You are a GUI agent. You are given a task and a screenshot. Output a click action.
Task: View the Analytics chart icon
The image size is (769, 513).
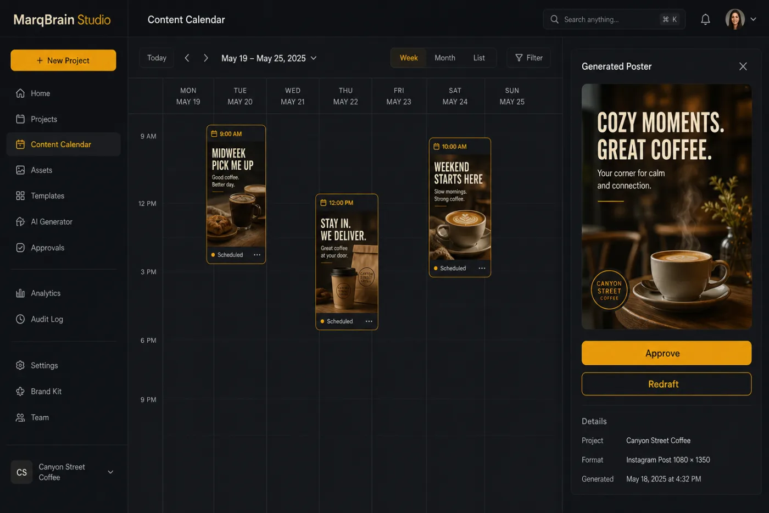click(20, 293)
